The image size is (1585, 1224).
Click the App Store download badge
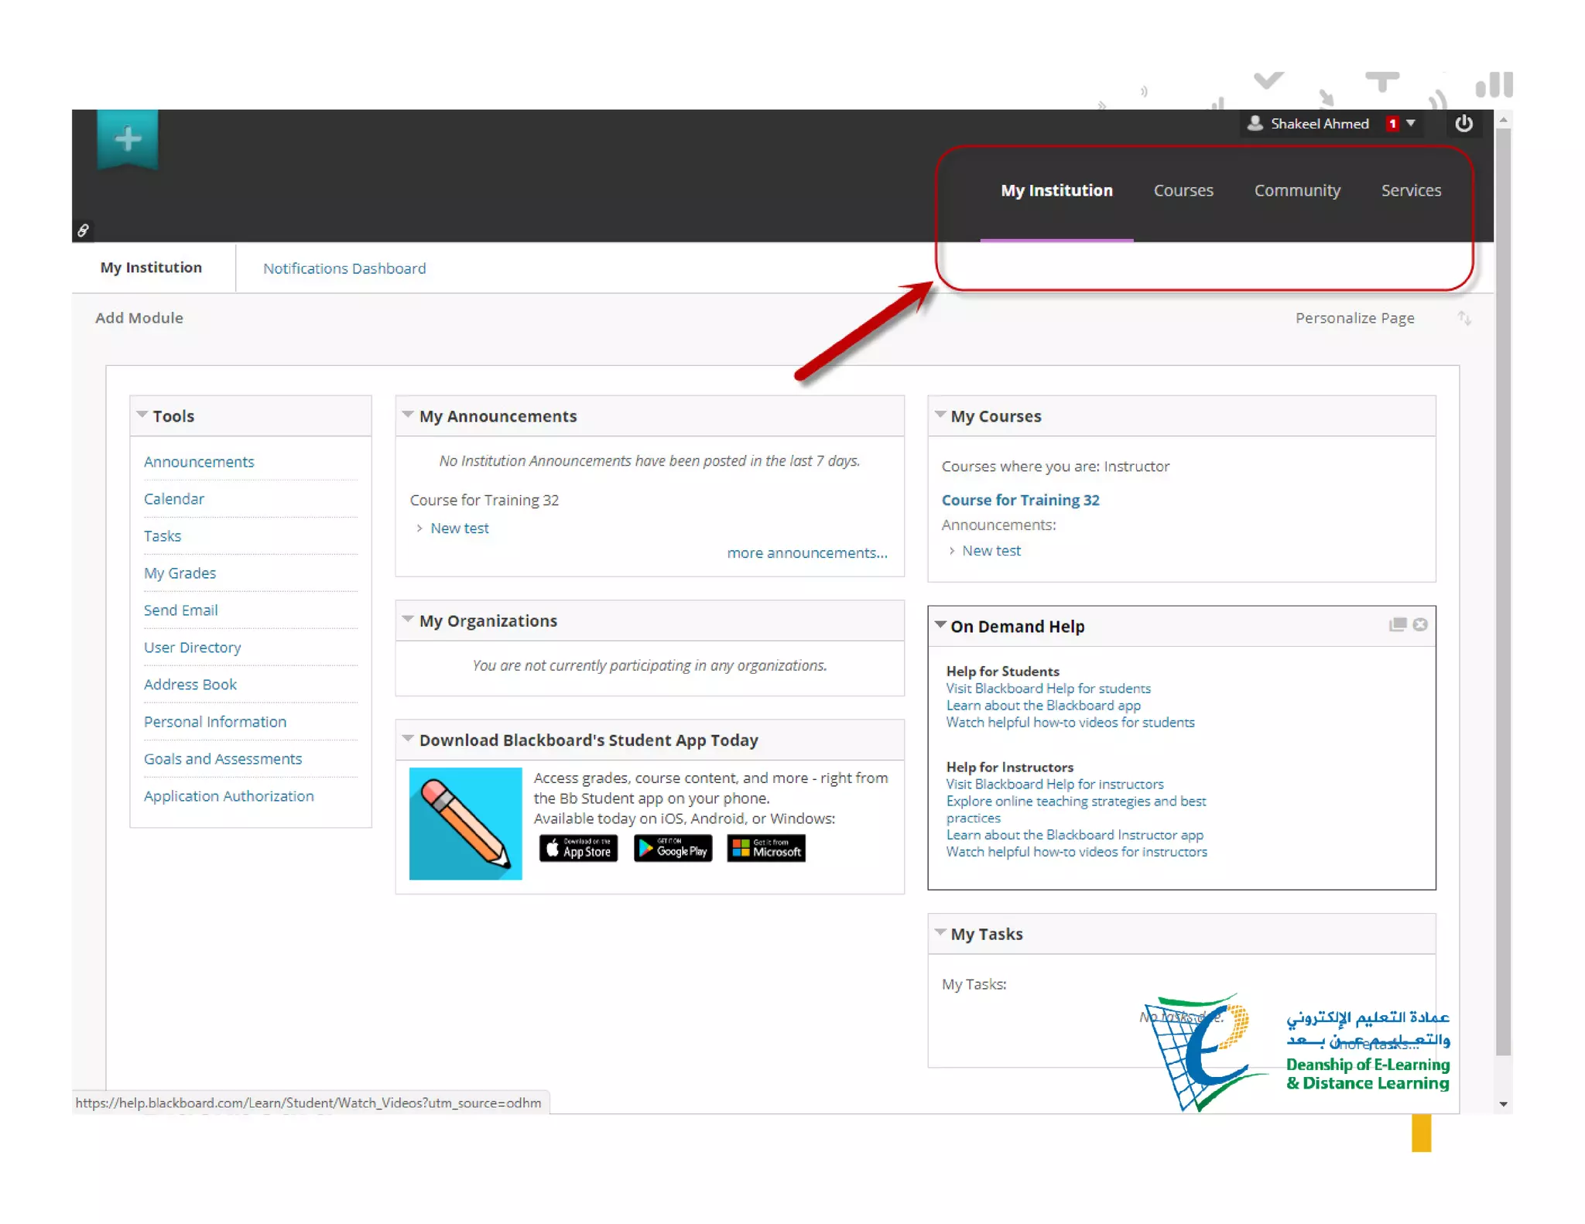tap(578, 849)
